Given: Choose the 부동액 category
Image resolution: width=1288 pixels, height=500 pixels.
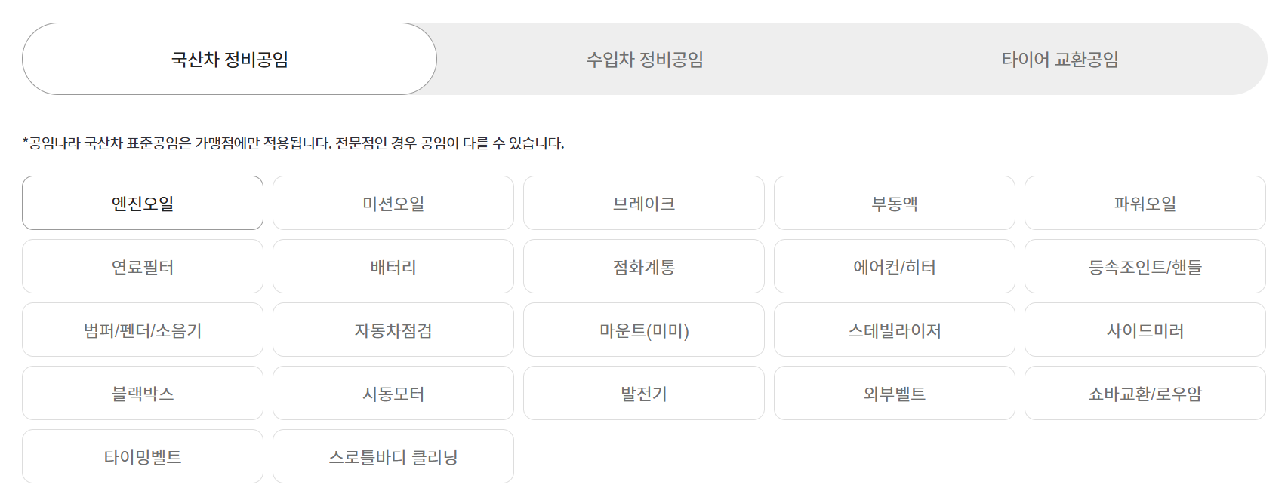Looking at the screenshot, I should pos(895,203).
